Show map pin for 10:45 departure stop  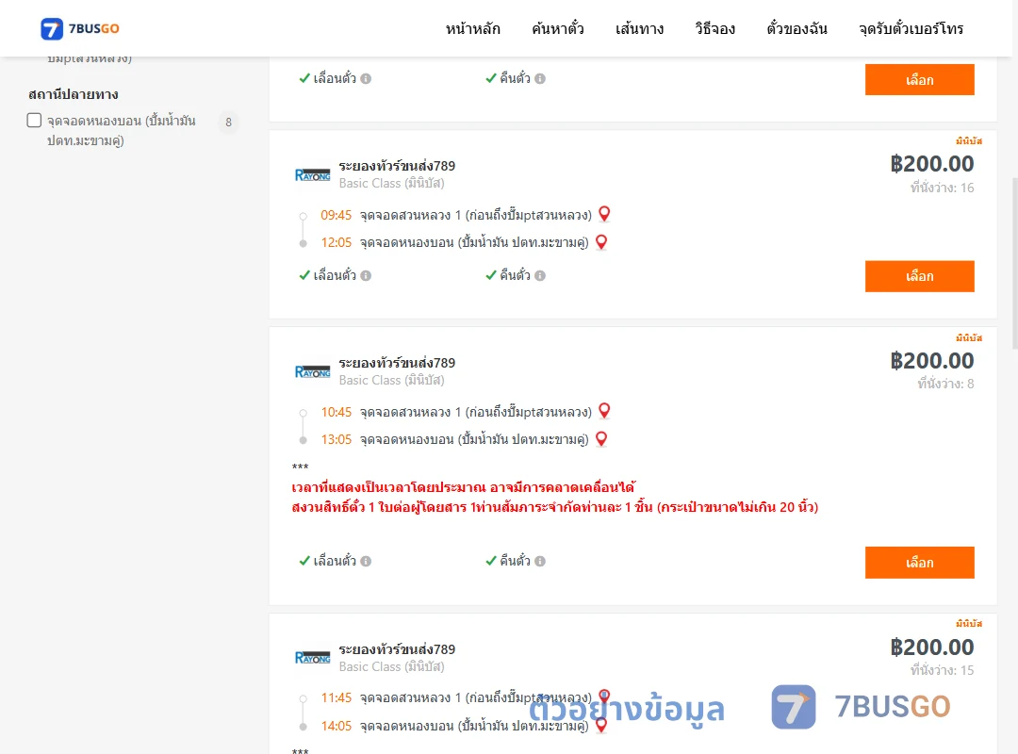604,410
